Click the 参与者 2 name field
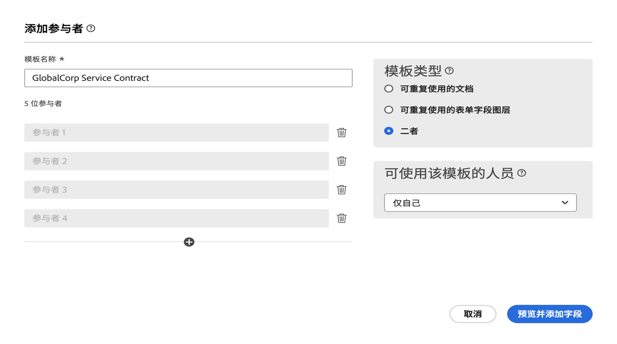 coord(176,161)
